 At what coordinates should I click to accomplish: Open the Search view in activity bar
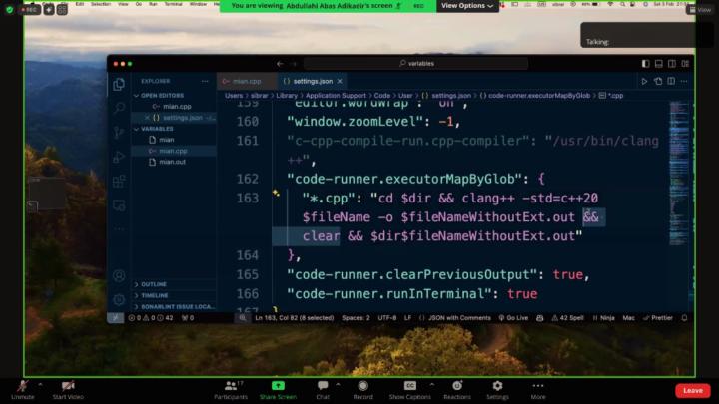pos(119,108)
